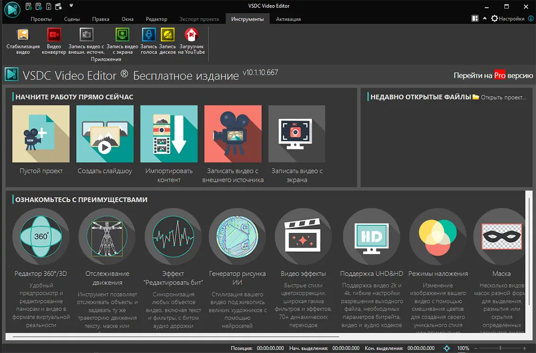The height and width of the screenshot is (353, 536).
Task: Click the fit-to-screen icon in status bar
Action: click(447, 348)
